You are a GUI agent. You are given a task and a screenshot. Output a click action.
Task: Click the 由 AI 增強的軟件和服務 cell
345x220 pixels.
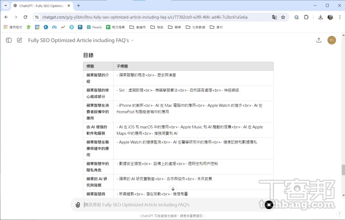(x=98, y=130)
